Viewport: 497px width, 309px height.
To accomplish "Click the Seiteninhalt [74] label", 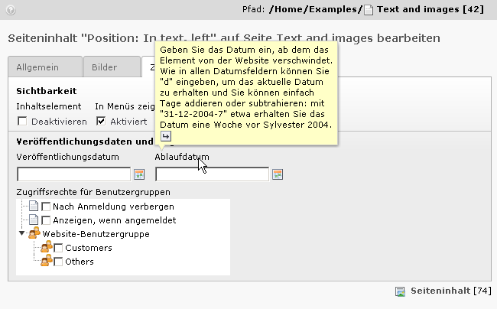I will [451, 291].
